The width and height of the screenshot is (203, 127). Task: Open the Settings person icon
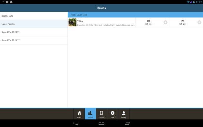click(x=124, y=113)
